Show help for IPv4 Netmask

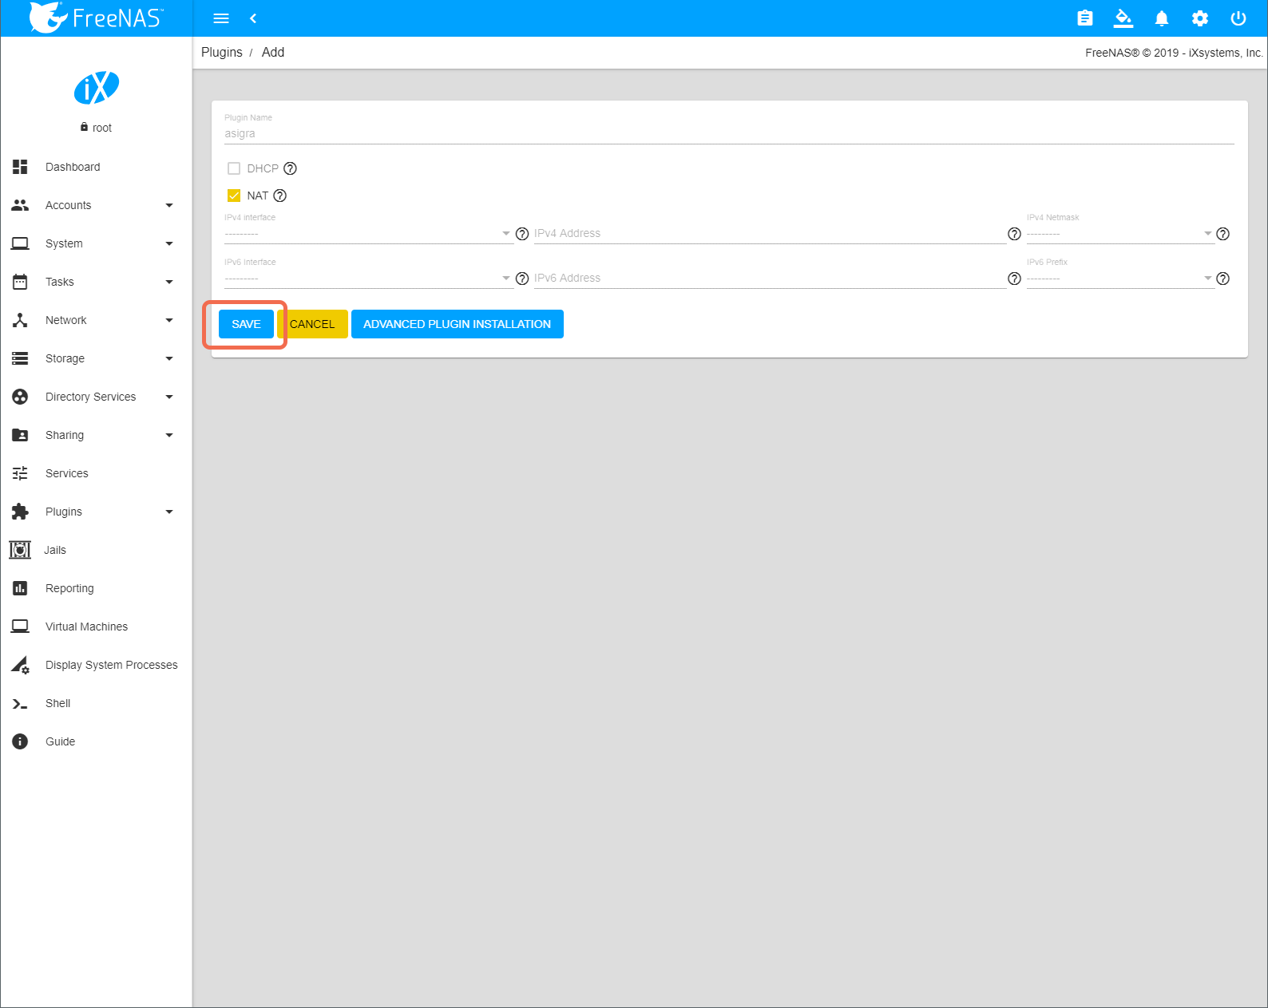pos(1222,234)
